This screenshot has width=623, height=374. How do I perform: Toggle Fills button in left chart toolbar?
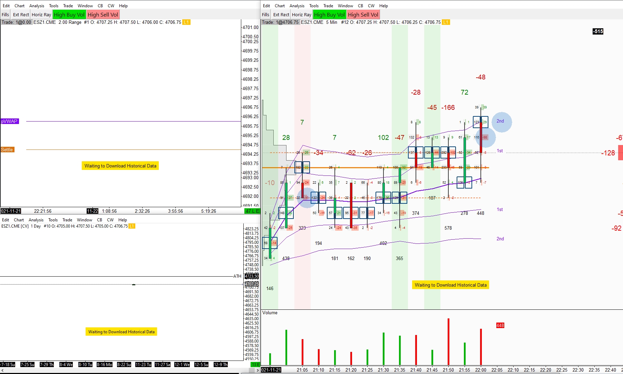pyautogui.click(x=5, y=15)
